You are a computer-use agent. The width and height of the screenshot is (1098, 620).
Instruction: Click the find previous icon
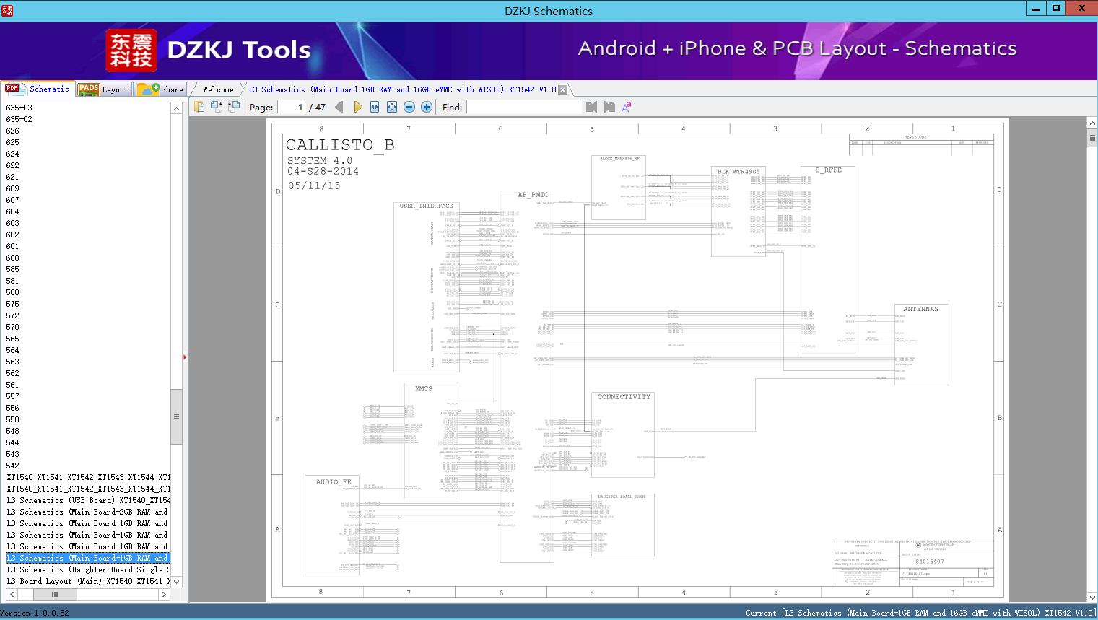(592, 107)
